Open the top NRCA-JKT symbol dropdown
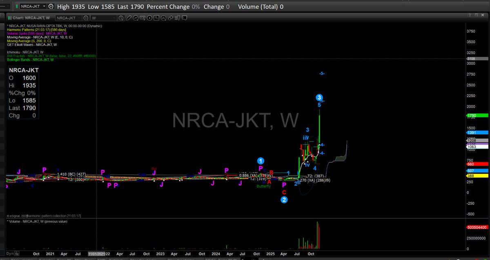 coord(44,7)
